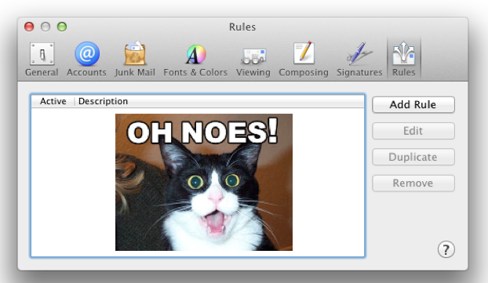Select the Rules toolbar icon
The image size is (488, 283).
pyautogui.click(x=403, y=60)
